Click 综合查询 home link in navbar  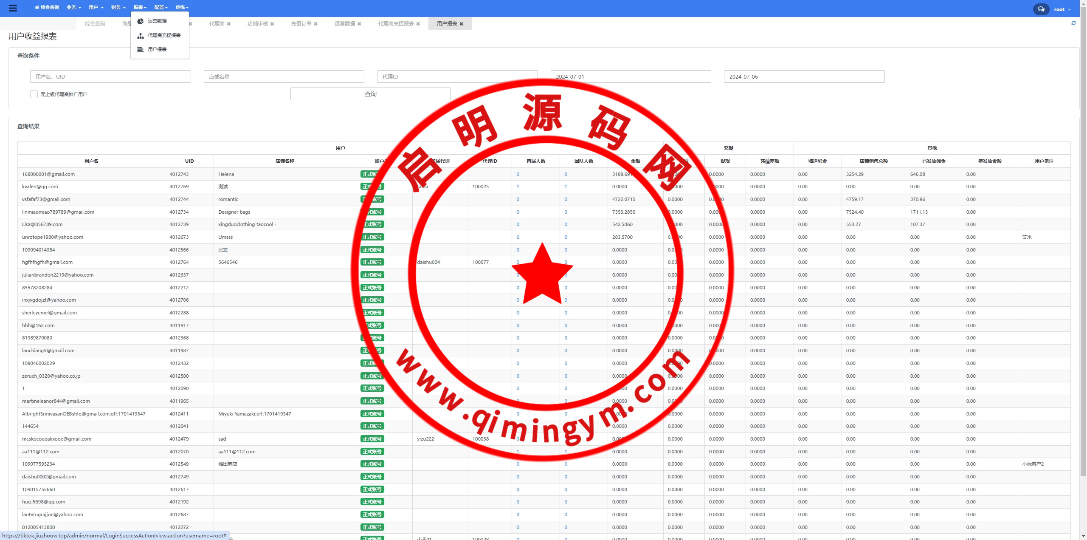pos(47,7)
